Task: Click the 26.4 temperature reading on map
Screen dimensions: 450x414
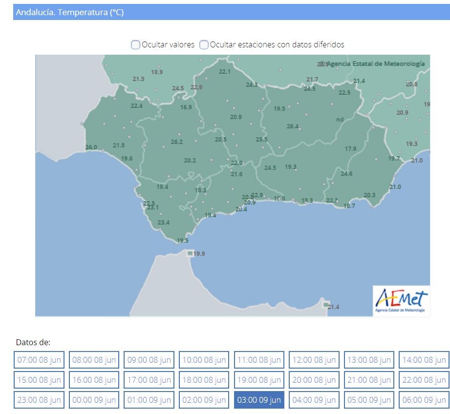Action: point(292,126)
